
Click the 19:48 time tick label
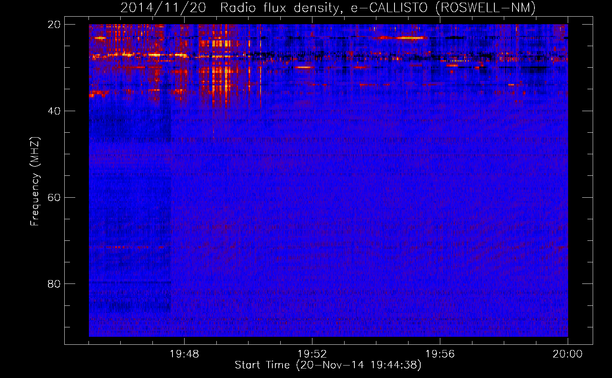point(184,354)
